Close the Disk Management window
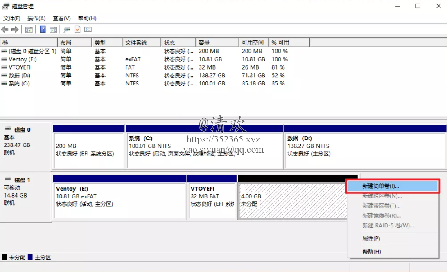 tap(438, 6)
